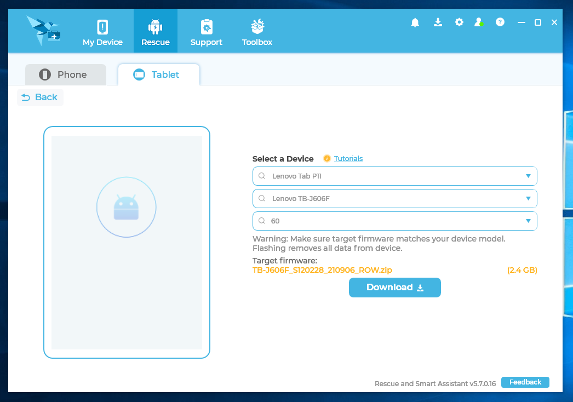The image size is (573, 402).
Task: Click the search icon in the 60 field
Action: click(262, 221)
